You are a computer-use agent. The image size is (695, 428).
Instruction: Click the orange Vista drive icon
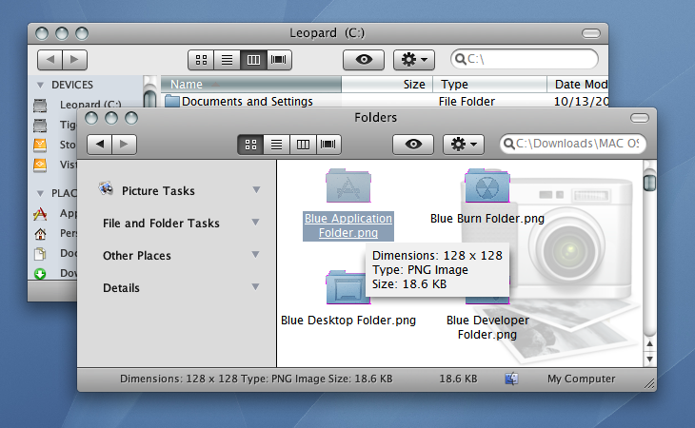pyautogui.click(x=40, y=165)
